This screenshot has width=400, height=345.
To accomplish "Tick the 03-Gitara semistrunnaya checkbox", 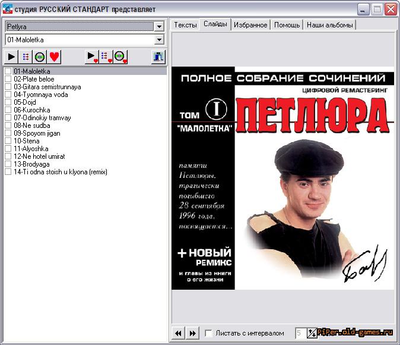I will click(8, 87).
